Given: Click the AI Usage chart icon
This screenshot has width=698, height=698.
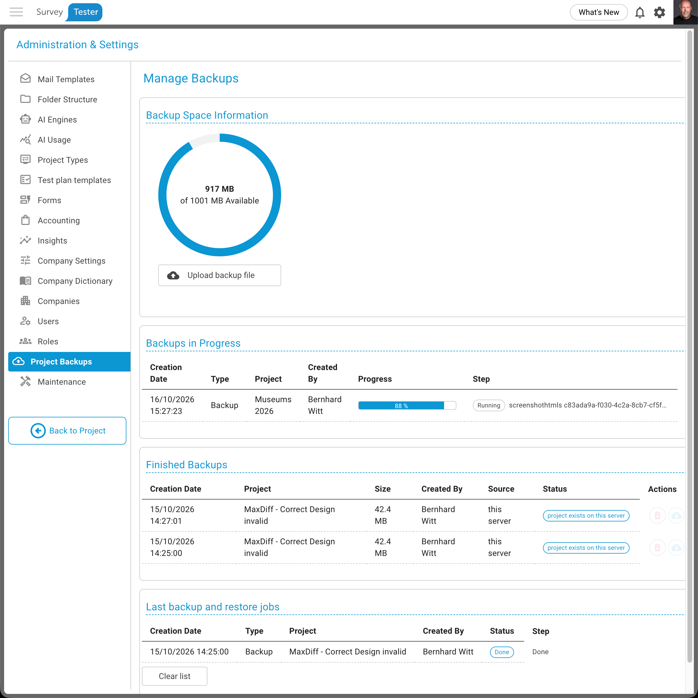Looking at the screenshot, I should click(x=25, y=139).
